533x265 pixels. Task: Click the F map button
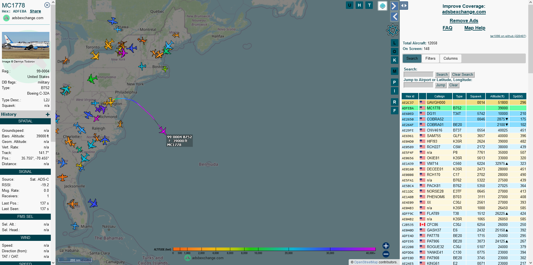[394, 110]
